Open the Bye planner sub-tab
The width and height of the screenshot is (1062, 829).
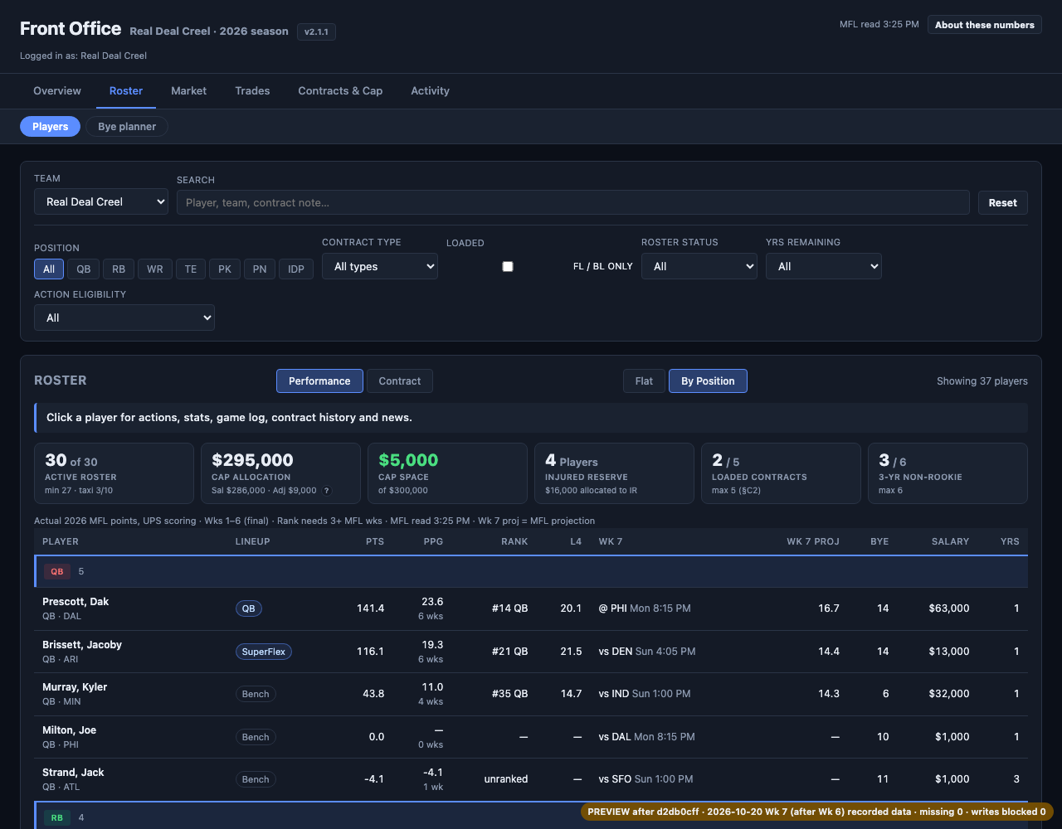click(x=127, y=127)
